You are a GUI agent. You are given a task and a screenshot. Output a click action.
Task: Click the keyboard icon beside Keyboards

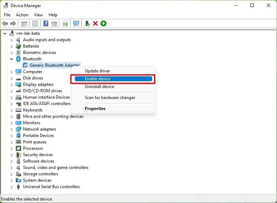tap(18, 110)
